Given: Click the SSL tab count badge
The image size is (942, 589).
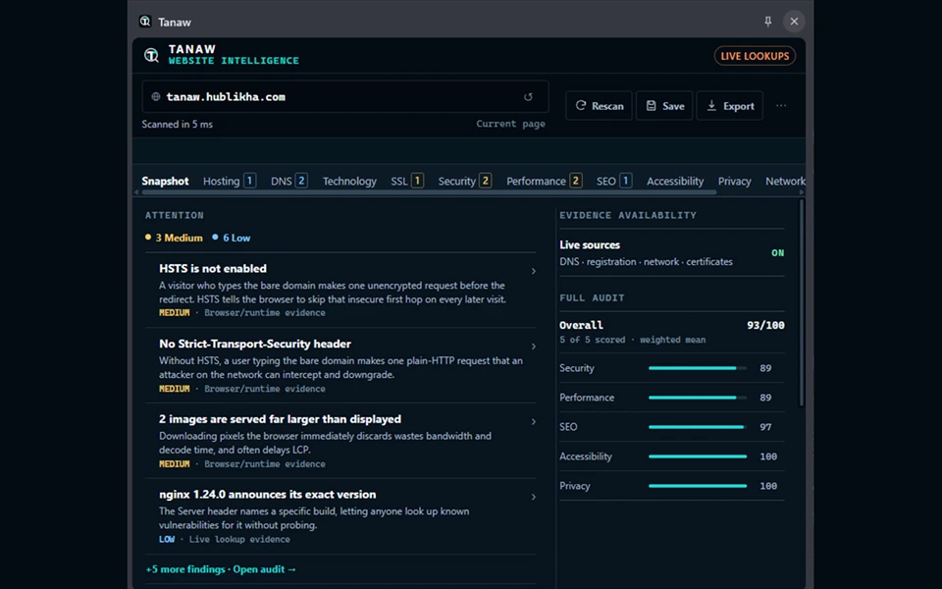Looking at the screenshot, I should click(418, 181).
